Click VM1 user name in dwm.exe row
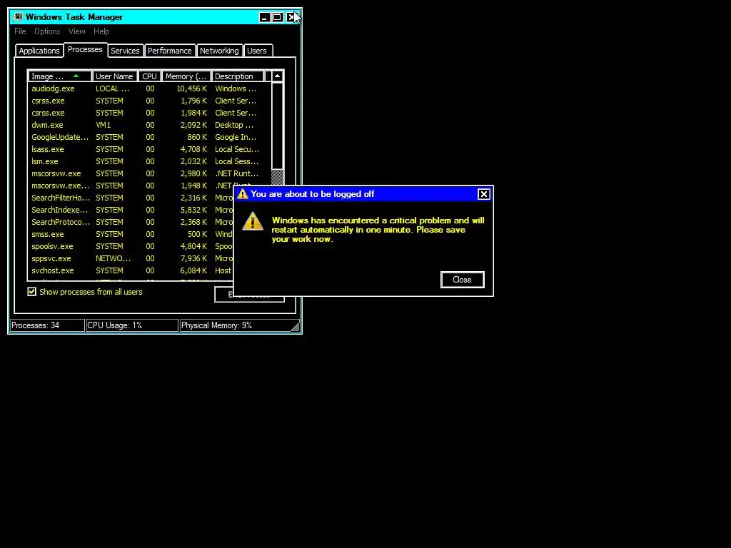Image resolution: width=731 pixels, height=548 pixels. [x=103, y=125]
